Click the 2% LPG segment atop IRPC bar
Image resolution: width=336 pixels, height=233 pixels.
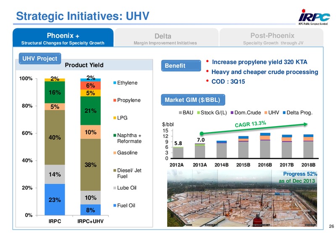[x=55, y=80]
